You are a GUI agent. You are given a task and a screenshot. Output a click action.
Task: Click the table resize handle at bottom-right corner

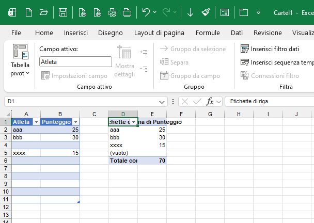pyautogui.click(x=78, y=202)
